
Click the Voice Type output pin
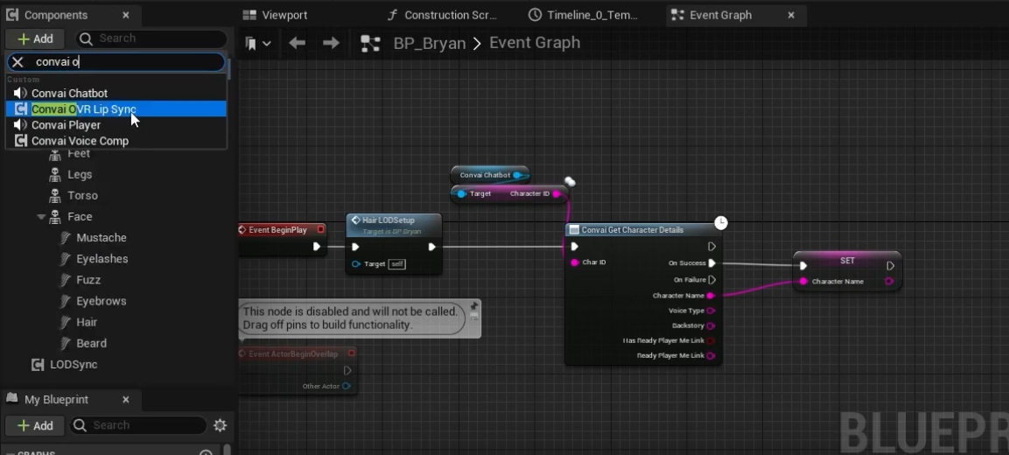pos(711,311)
